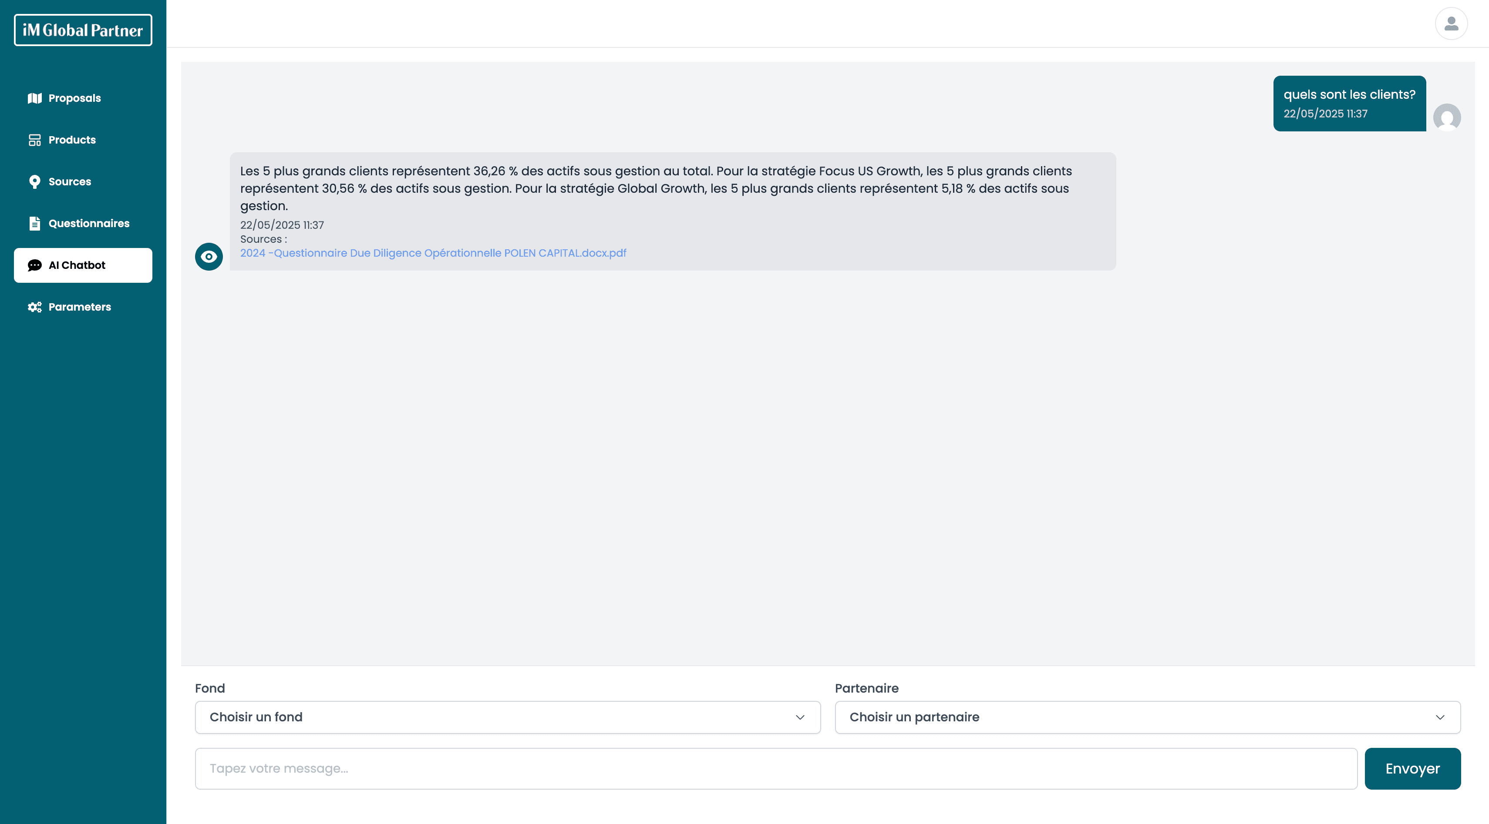Viewport: 1489px width, 824px height.
Task: Open the Choisir un partenaire dropdown
Action: point(1147,717)
